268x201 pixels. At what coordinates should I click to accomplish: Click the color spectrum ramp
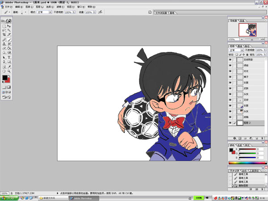247,163
